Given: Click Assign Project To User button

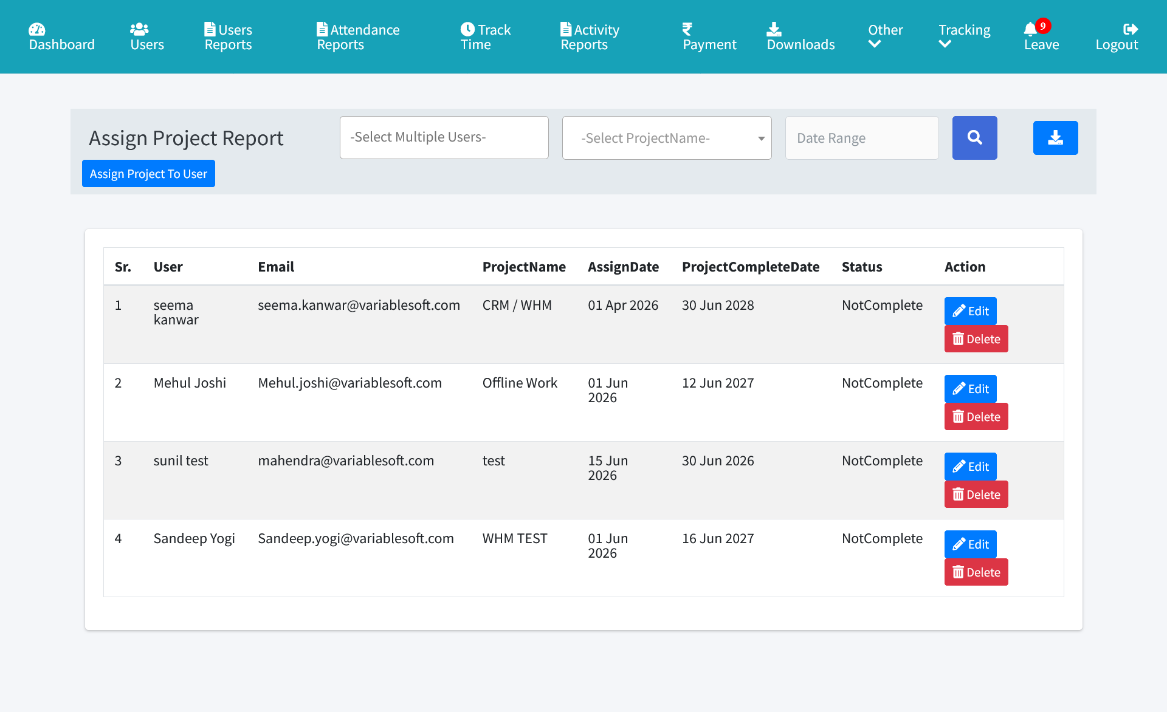Looking at the screenshot, I should [x=148, y=174].
